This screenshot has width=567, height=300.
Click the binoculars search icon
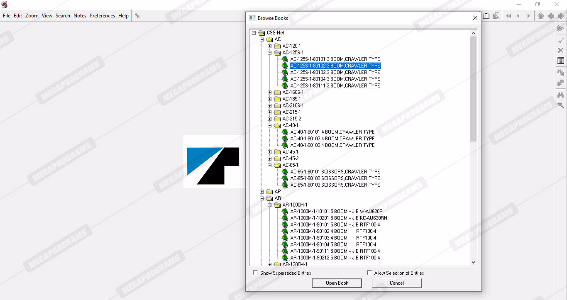tap(560, 95)
